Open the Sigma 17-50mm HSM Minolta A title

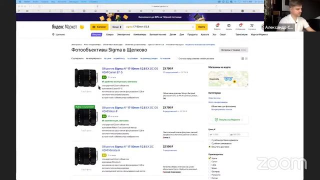[127, 148]
